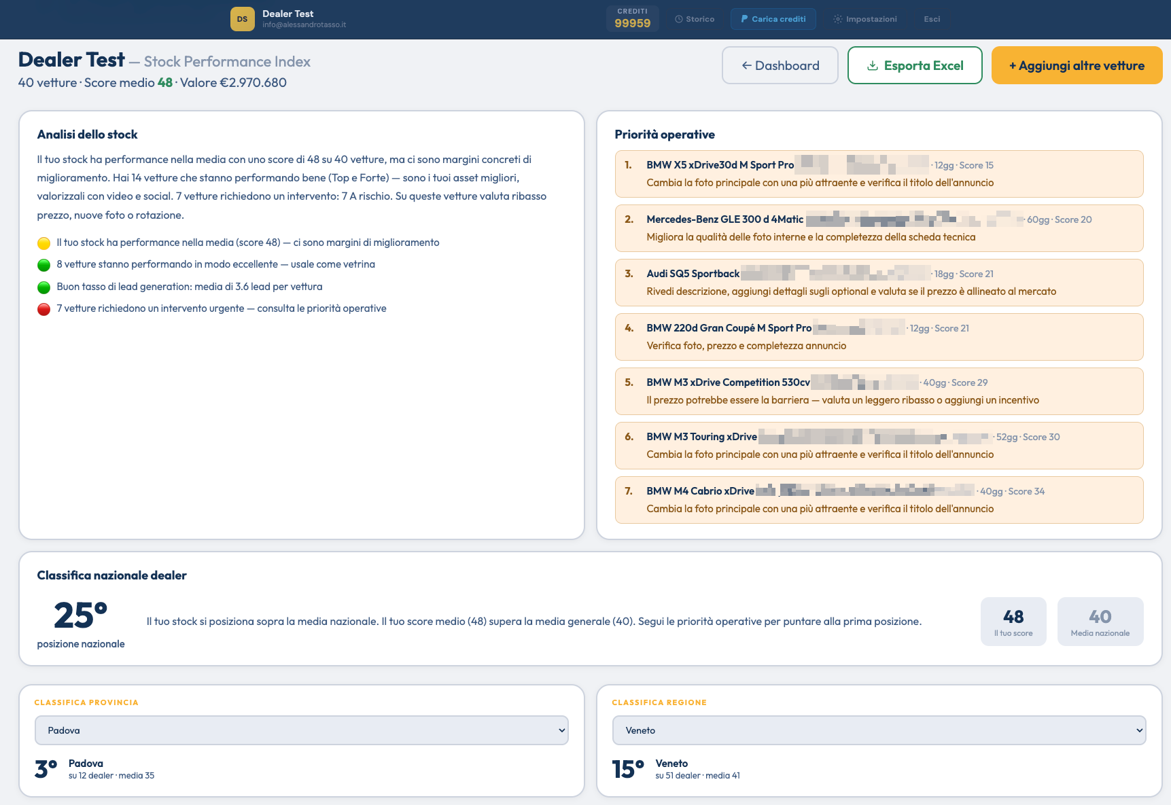Image resolution: width=1171 pixels, height=805 pixels.
Task: Click the yellow average-score indicator dot
Action: tap(43, 243)
